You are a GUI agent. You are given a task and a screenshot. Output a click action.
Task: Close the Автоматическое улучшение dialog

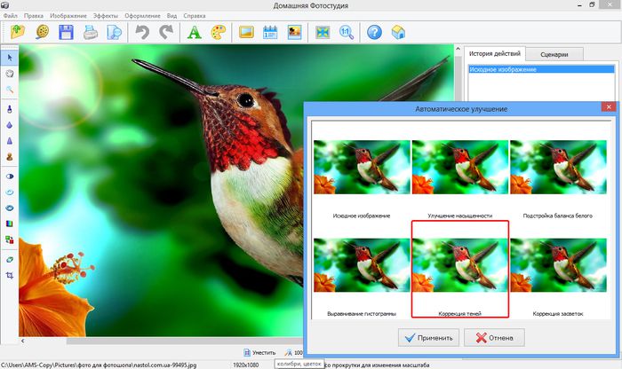(x=608, y=107)
